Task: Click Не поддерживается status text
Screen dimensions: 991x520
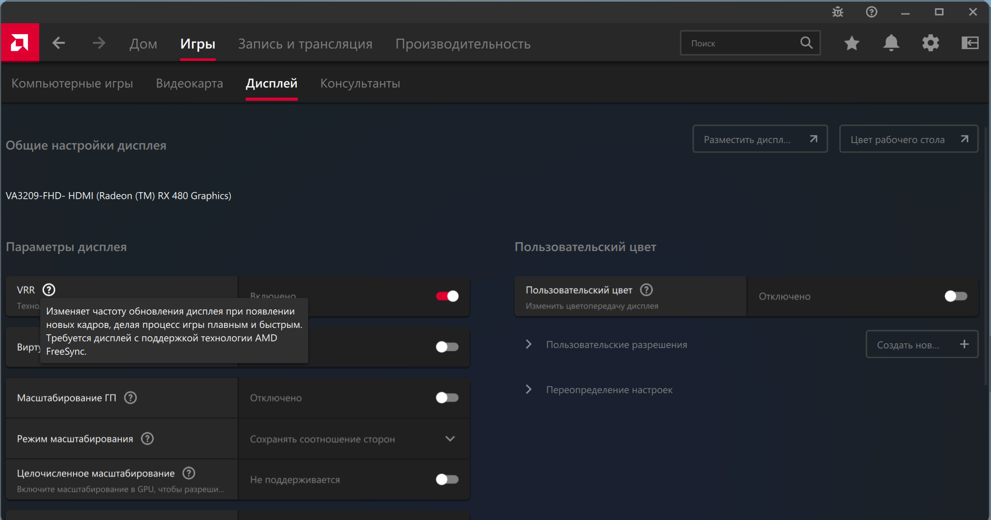Action: (x=295, y=480)
